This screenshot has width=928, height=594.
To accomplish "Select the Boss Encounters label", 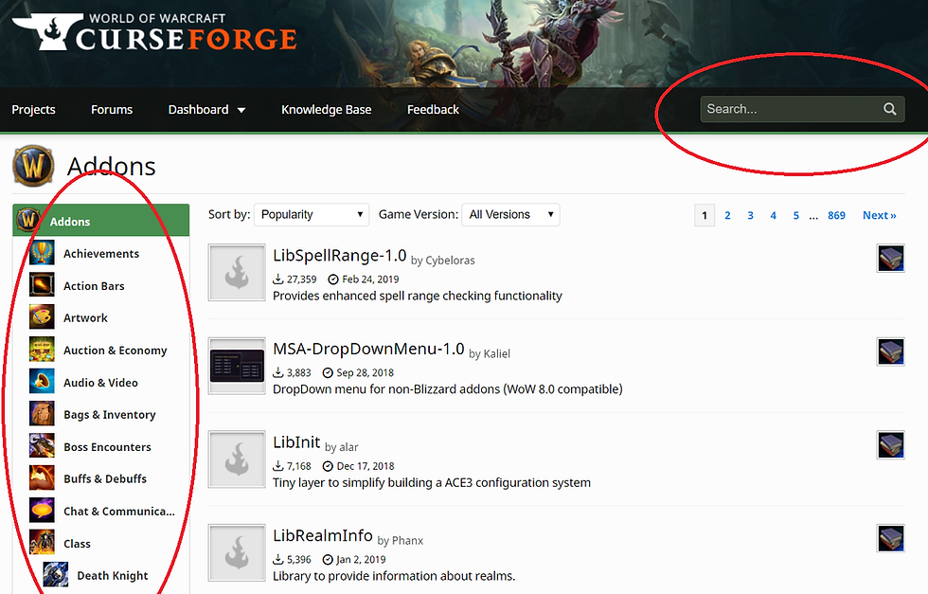I will click(x=107, y=447).
